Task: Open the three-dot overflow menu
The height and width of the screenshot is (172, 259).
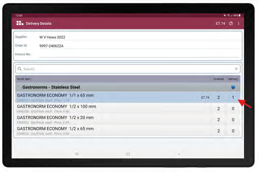Action: click(238, 23)
